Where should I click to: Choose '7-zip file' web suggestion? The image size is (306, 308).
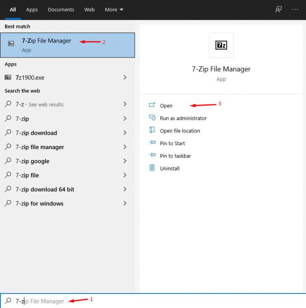pos(67,175)
